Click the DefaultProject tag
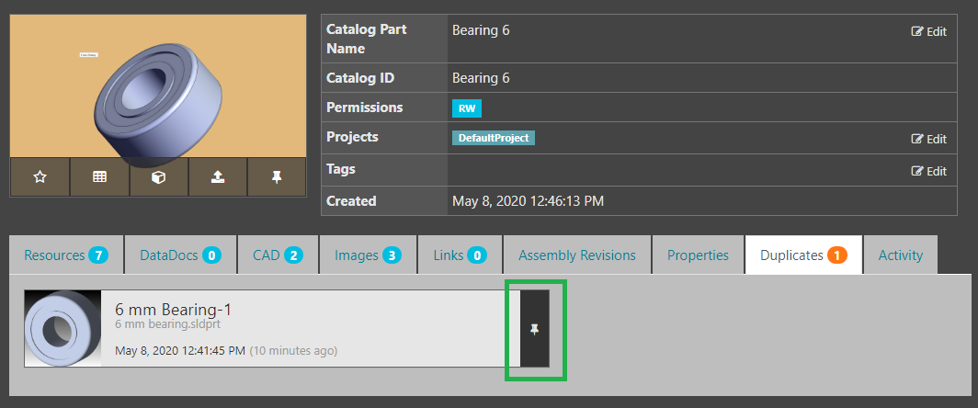Screen dimensions: 978x408 (494, 138)
